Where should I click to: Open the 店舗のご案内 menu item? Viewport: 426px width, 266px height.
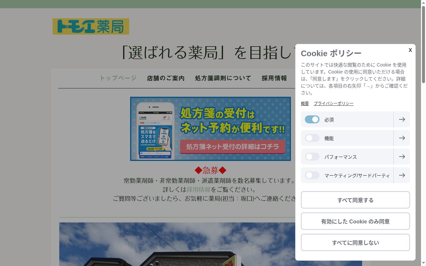[x=166, y=78]
